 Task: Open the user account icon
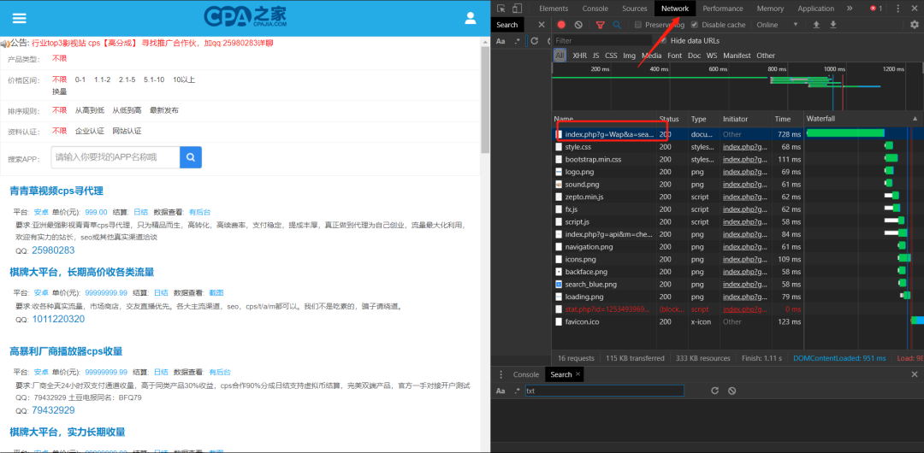point(471,18)
